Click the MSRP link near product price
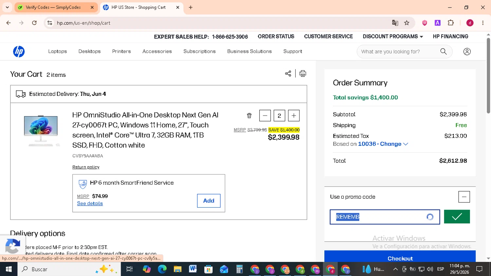Viewport: 491px width, 276px height. click(240, 130)
